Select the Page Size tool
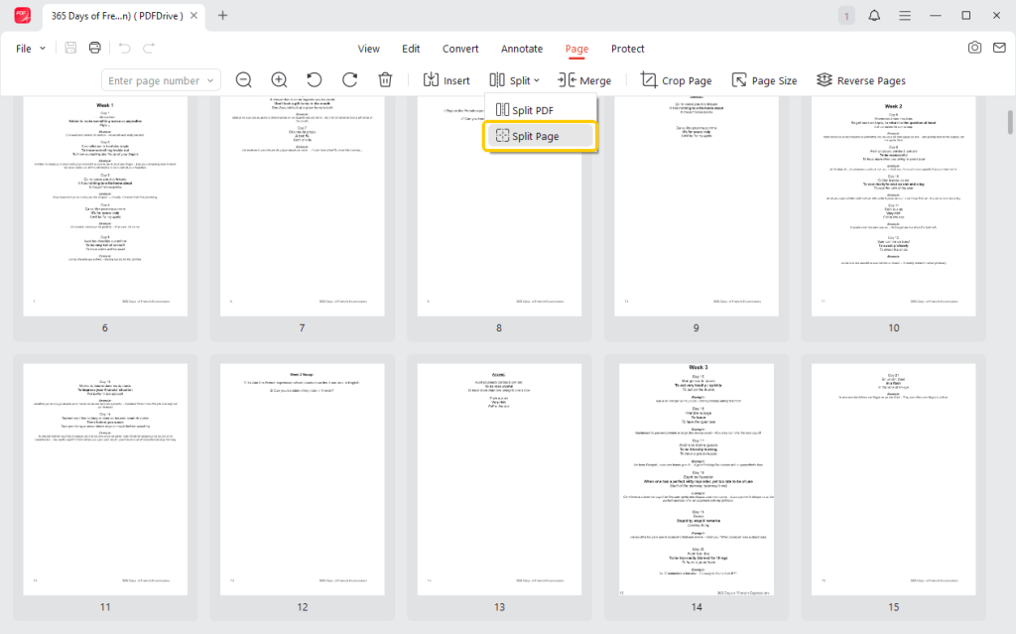The width and height of the screenshot is (1016, 634). coord(764,79)
